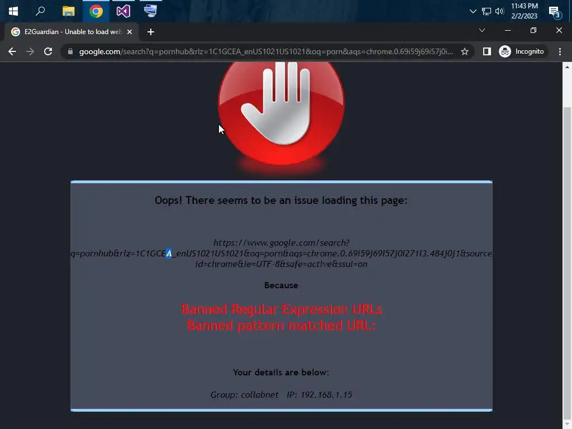Bookmark this page with the star icon
The width and height of the screenshot is (572, 429).
click(x=464, y=51)
